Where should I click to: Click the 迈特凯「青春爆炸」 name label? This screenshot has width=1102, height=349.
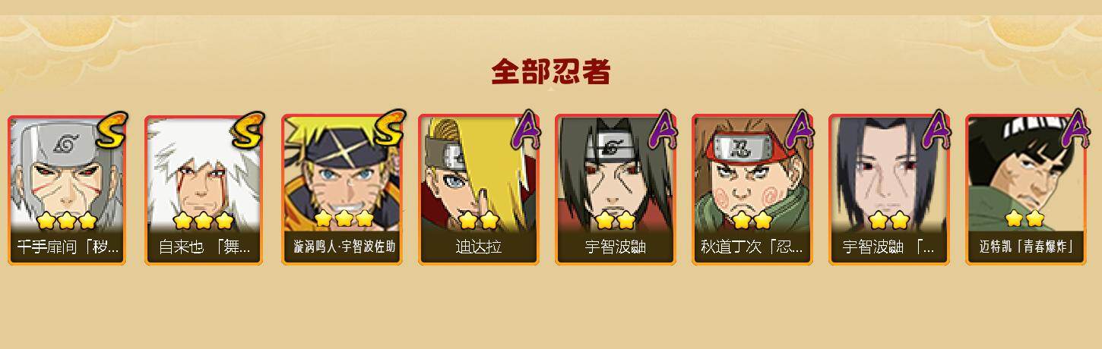[x=1026, y=247]
